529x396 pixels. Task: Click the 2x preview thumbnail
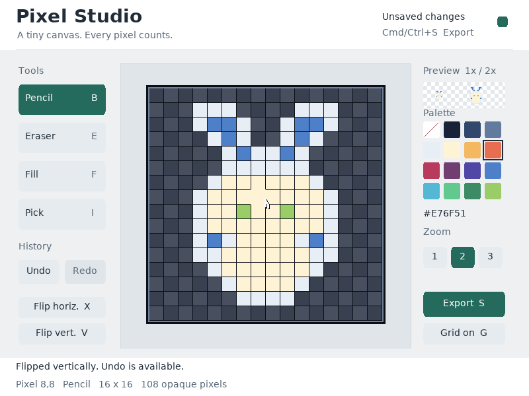(x=476, y=95)
